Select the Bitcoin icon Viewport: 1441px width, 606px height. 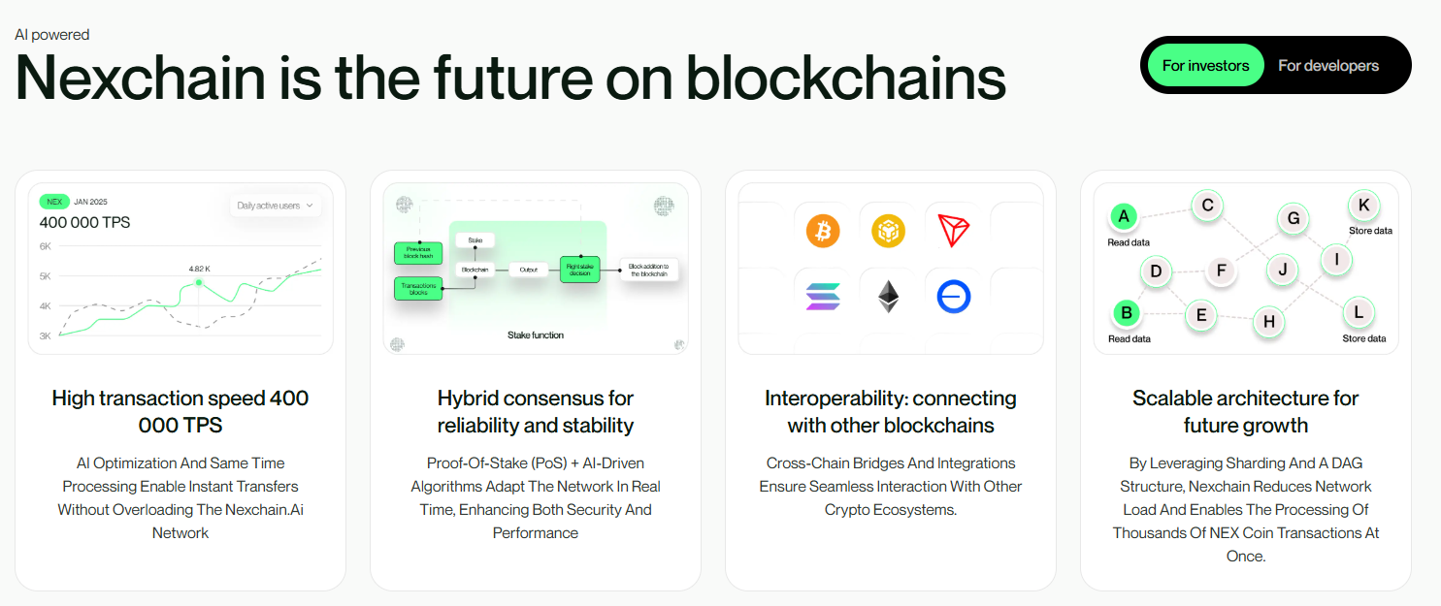pos(821,230)
